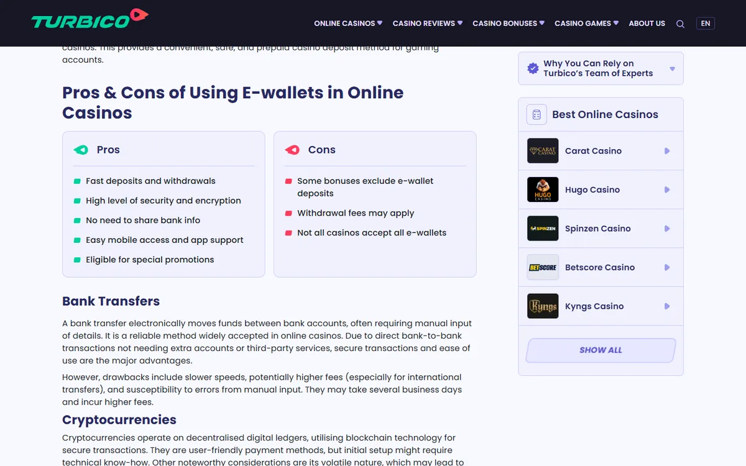Expand Why You Can Rely on Turbico's Team

[x=601, y=68]
